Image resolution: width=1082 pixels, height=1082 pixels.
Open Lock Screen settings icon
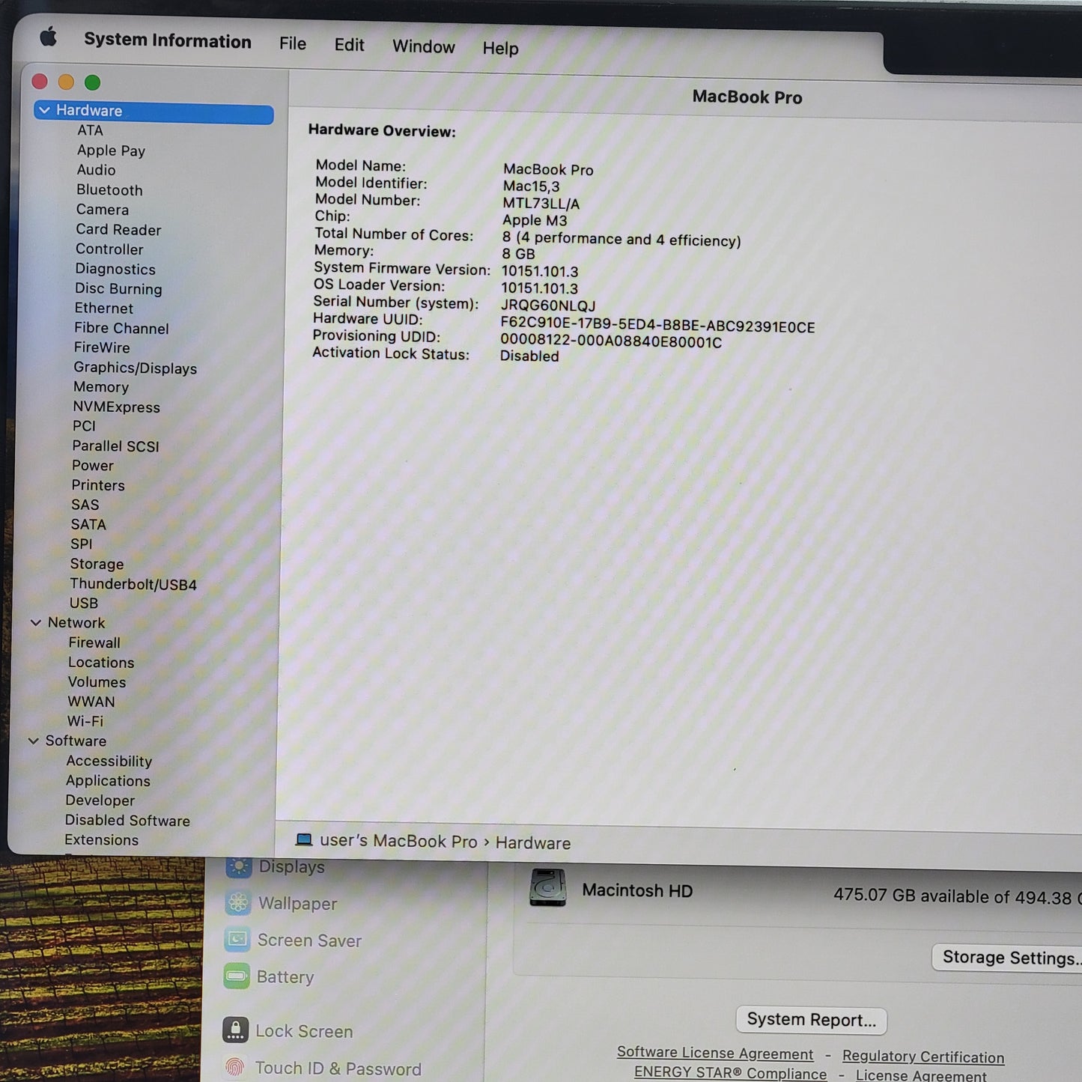click(x=235, y=1030)
